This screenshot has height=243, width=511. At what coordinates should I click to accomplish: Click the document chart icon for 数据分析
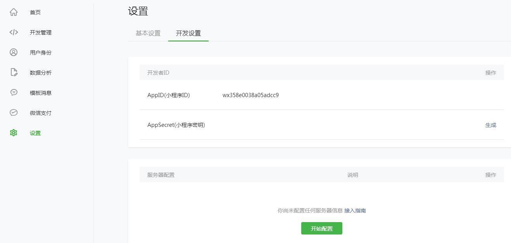(x=14, y=72)
